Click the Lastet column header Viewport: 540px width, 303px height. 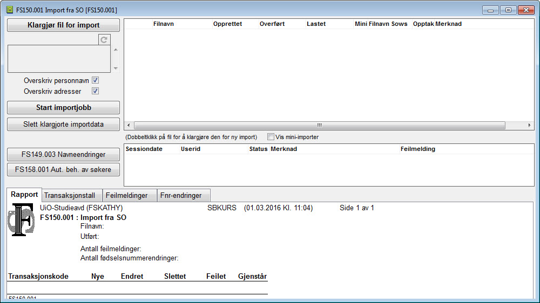[316, 24]
